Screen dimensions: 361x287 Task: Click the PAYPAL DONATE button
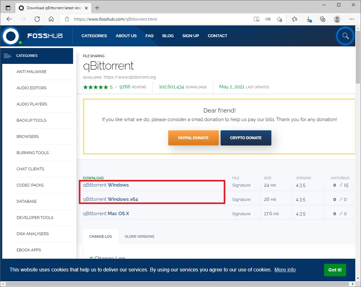coord(194,138)
